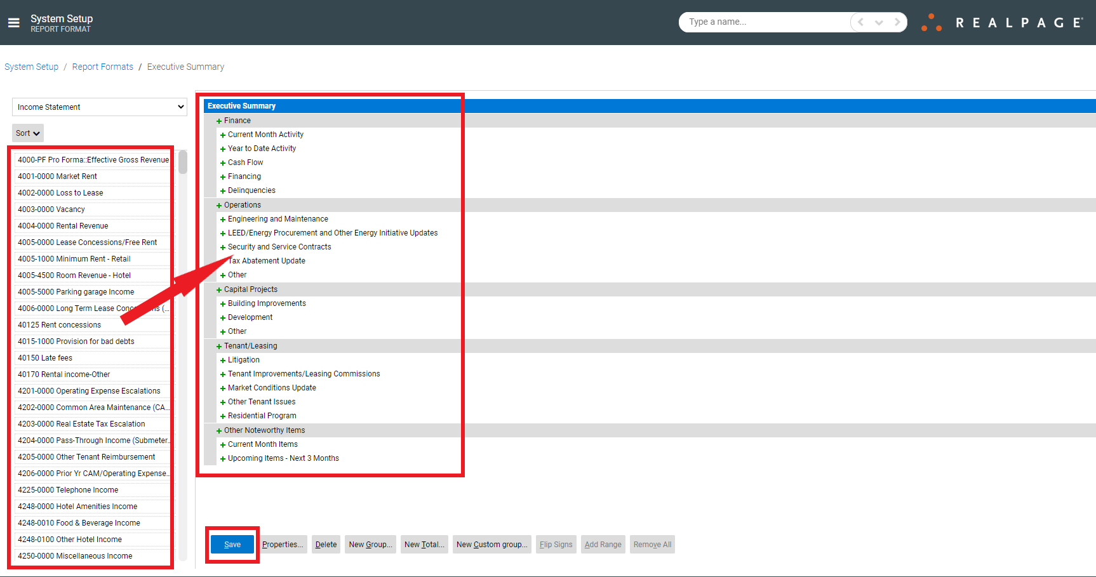
Task: Expand Engineering and Maintenance plus icon
Action: [223, 220]
